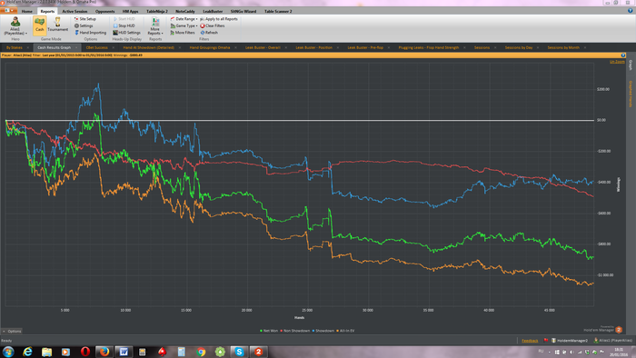The height and width of the screenshot is (358, 636).
Task: Open More Filters
Action: pyautogui.click(x=183, y=33)
